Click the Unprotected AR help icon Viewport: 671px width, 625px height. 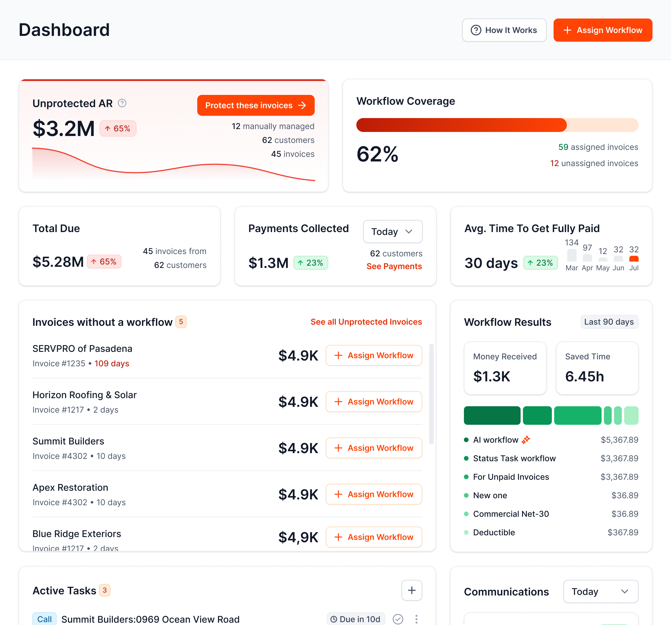click(122, 103)
